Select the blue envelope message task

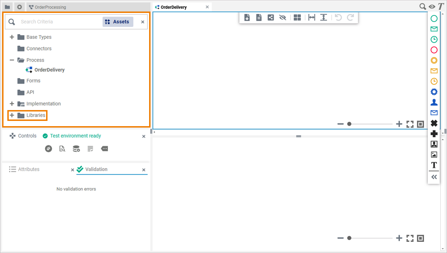(x=434, y=113)
